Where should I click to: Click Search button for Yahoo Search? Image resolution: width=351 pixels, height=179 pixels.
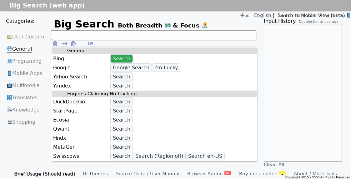click(122, 77)
